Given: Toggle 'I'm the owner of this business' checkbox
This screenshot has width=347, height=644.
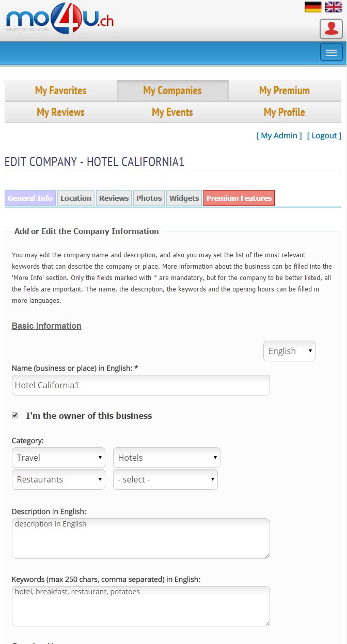Looking at the screenshot, I should coord(15,415).
